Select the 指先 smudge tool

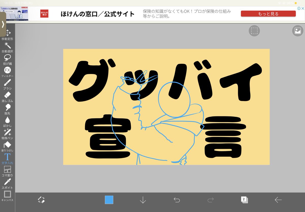[x=7, y=109]
